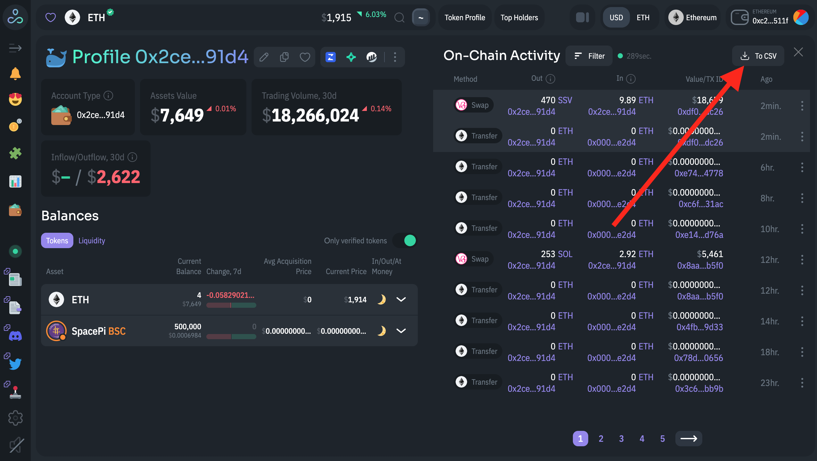Expand the ETH balance row chevron
817x461 pixels.
(x=401, y=299)
